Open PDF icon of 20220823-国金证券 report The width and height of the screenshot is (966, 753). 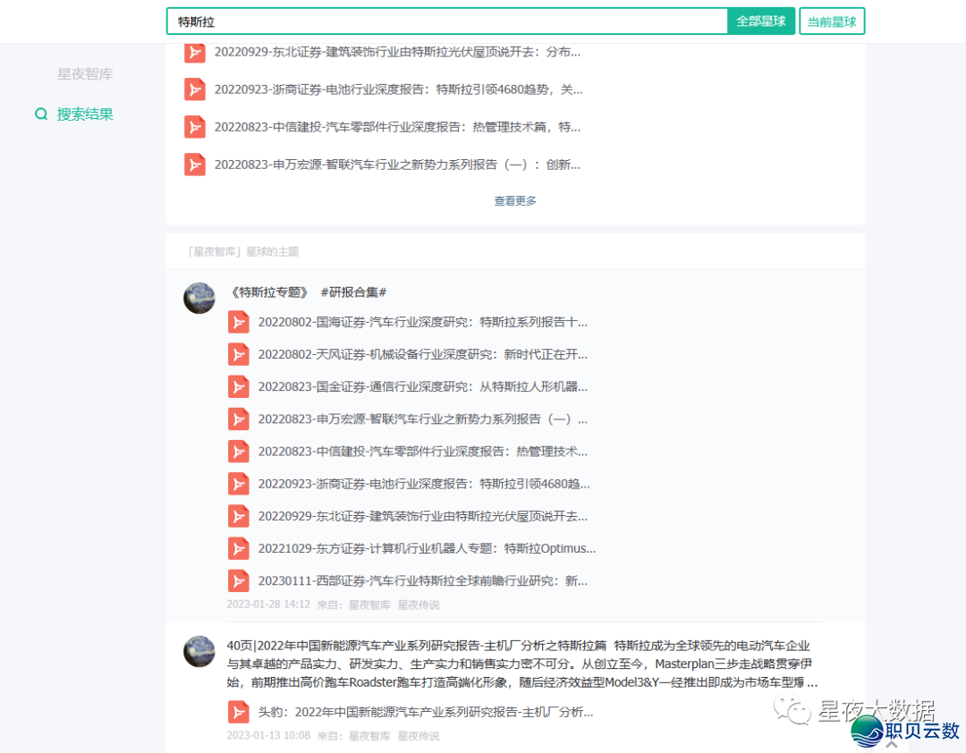coord(239,387)
